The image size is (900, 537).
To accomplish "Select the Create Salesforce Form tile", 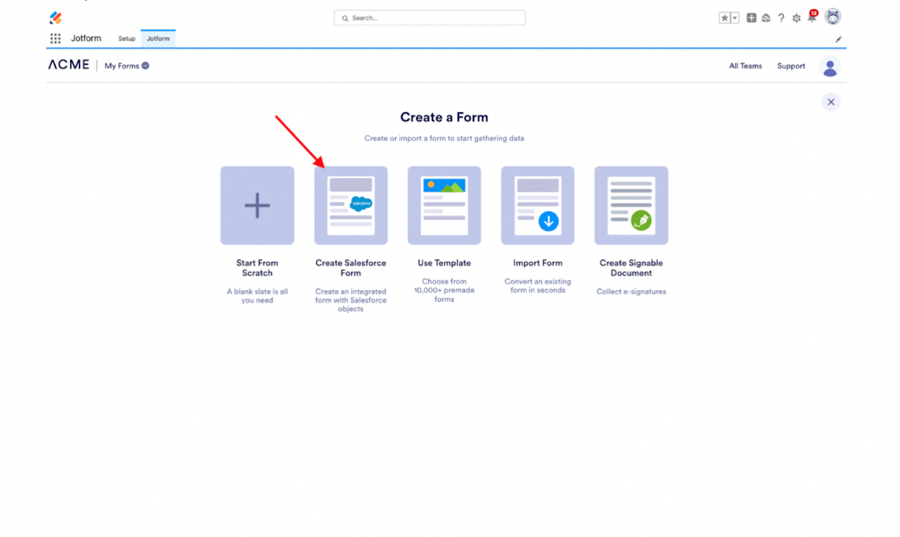I will [351, 205].
